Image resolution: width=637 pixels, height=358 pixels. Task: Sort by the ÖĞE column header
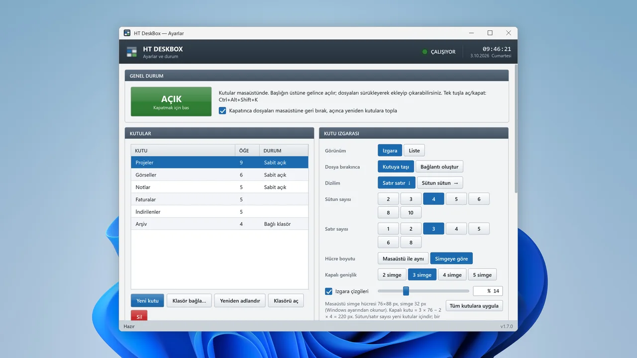click(x=247, y=151)
